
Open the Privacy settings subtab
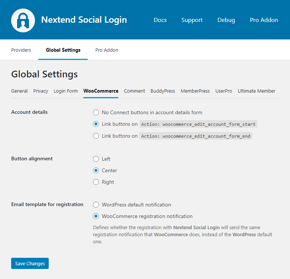click(x=41, y=91)
